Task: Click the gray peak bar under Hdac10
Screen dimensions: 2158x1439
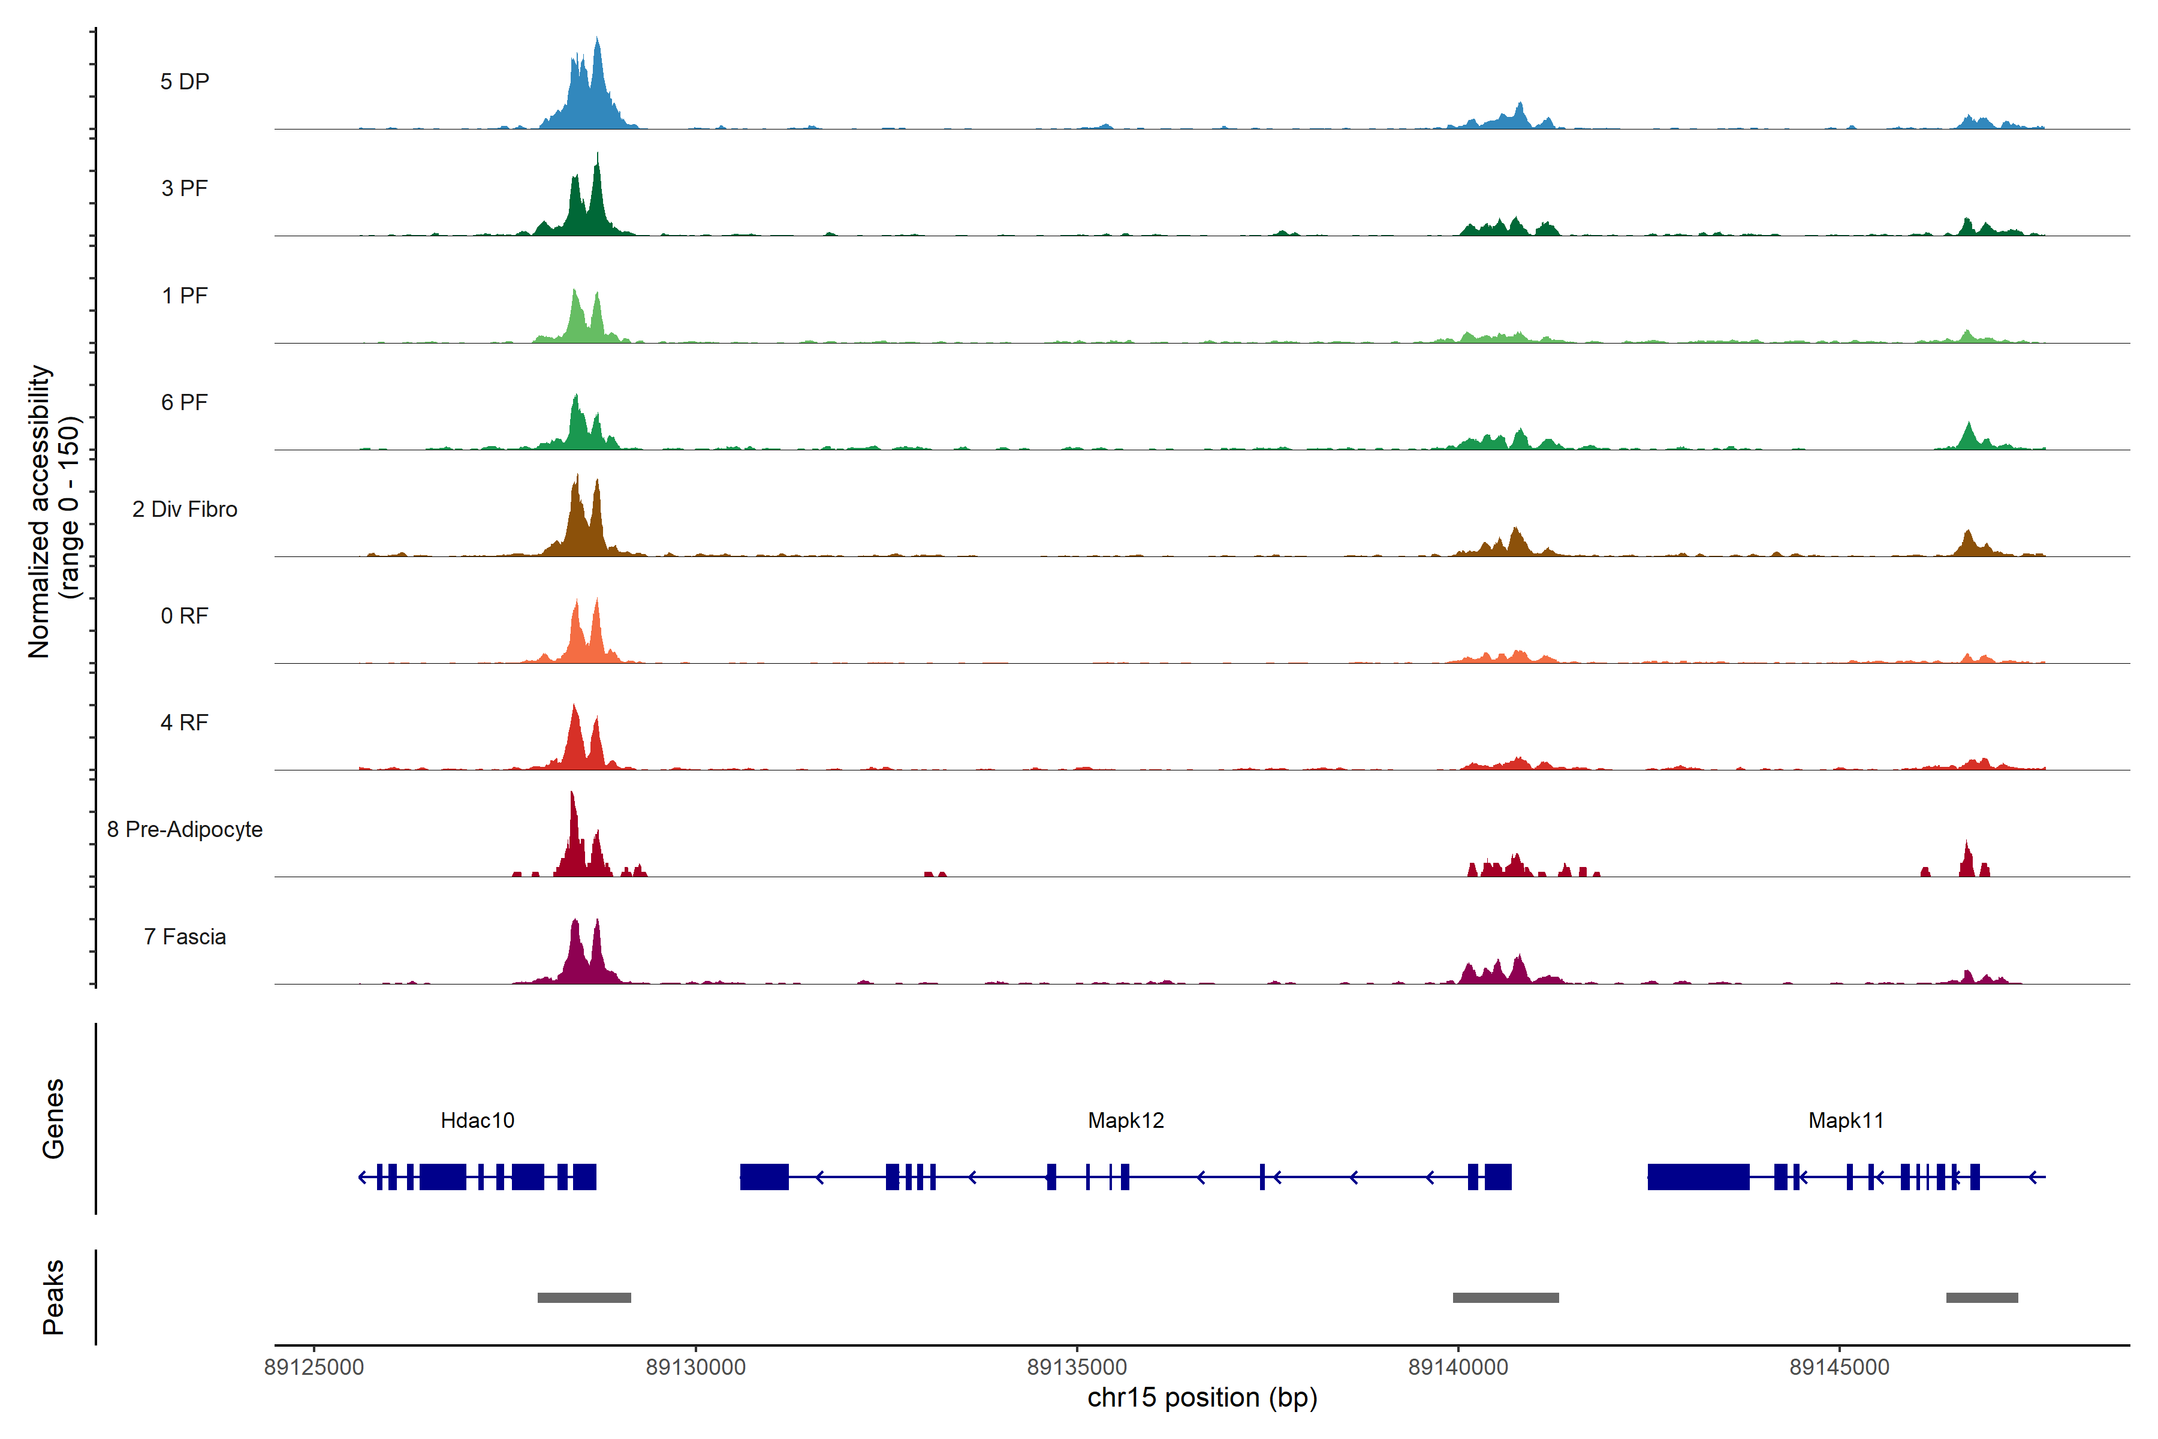Action: (583, 1297)
